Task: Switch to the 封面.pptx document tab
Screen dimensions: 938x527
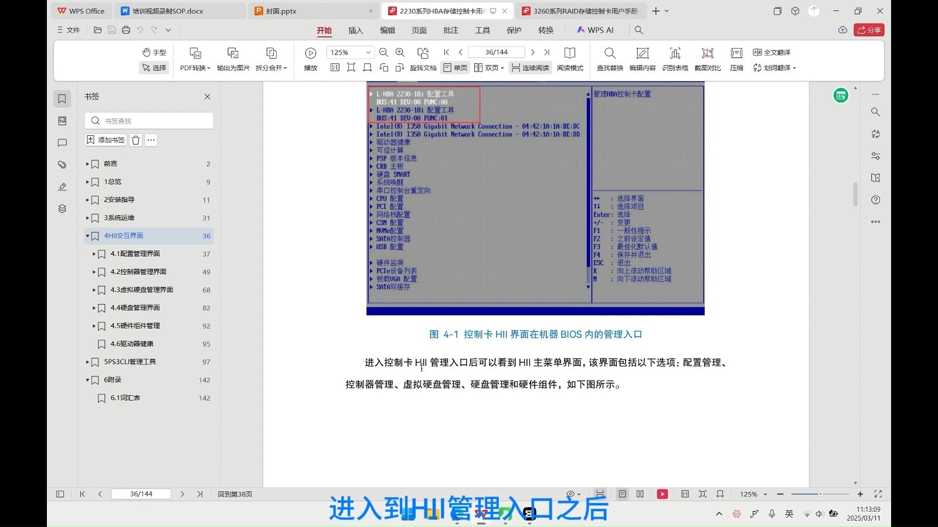Action: click(x=314, y=11)
